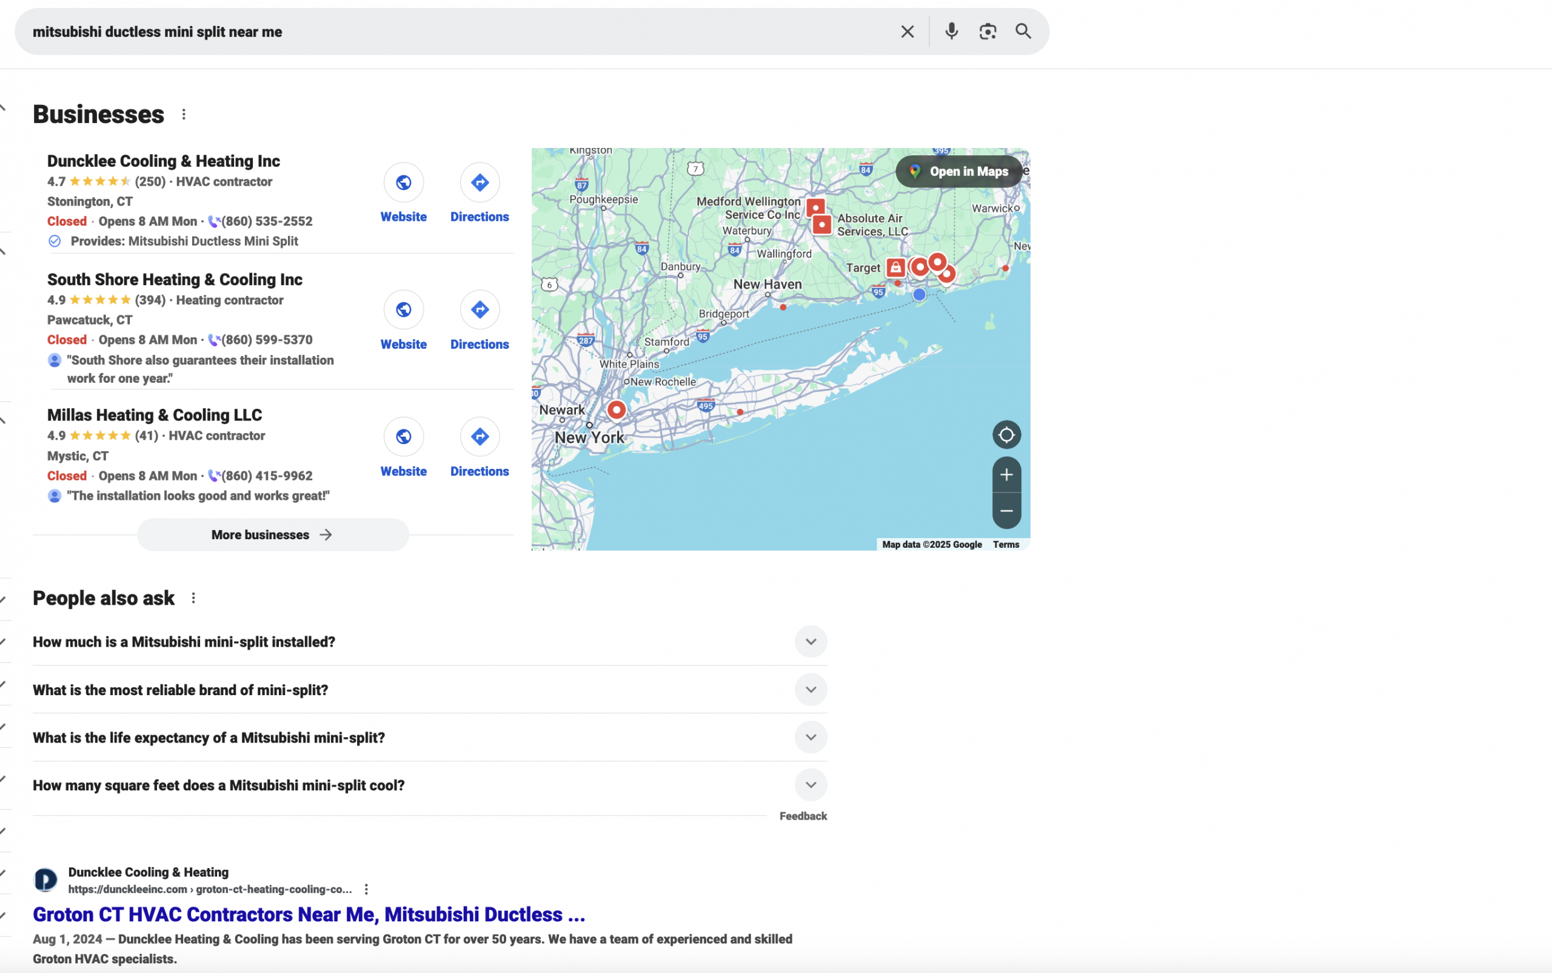Click 'The installation looks good and works great!' review
The image size is (1552, 973).
tap(198, 496)
